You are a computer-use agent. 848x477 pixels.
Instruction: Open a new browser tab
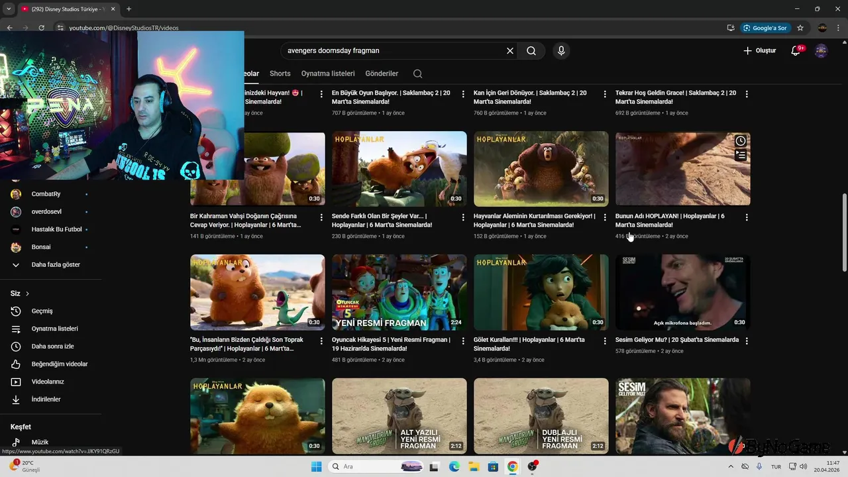(129, 9)
